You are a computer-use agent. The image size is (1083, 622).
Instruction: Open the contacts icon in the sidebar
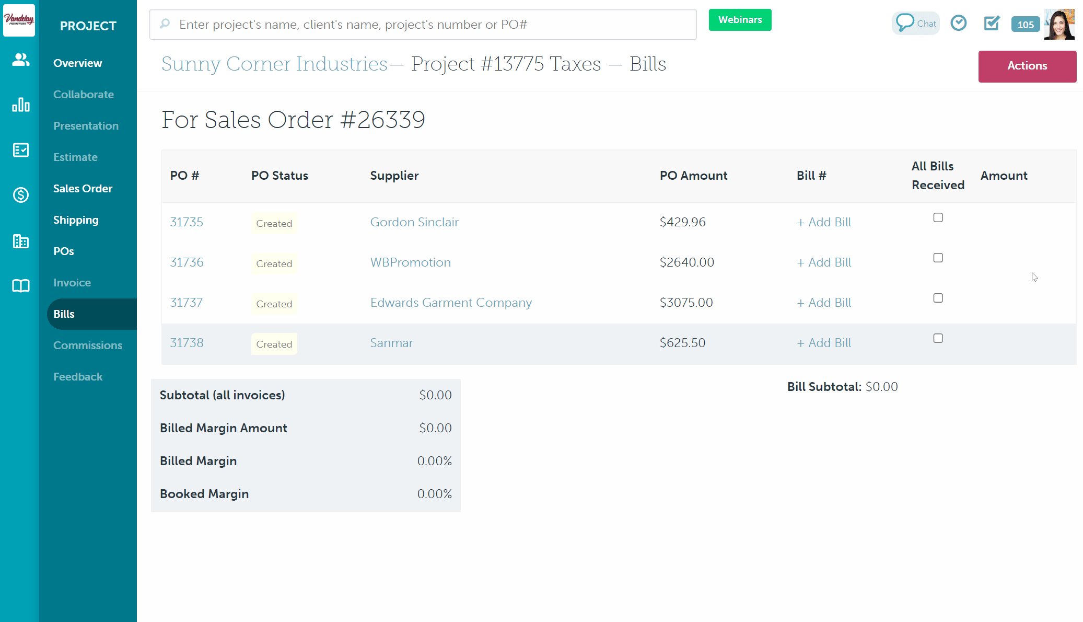pyautogui.click(x=20, y=60)
